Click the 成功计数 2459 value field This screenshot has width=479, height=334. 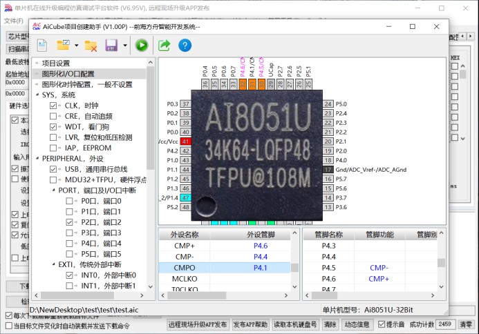[445, 324]
